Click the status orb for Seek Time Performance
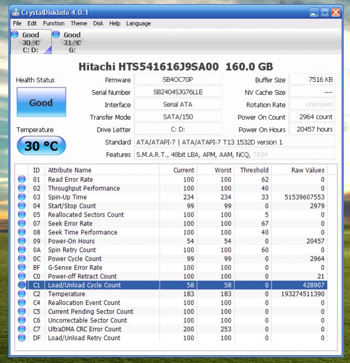This screenshot has height=363, width=350. pyautogui.click(x=22, y=232)
